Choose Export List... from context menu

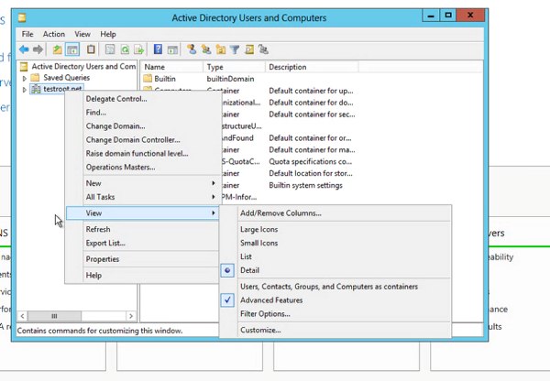pyautogui.click(x=142, y=243)
